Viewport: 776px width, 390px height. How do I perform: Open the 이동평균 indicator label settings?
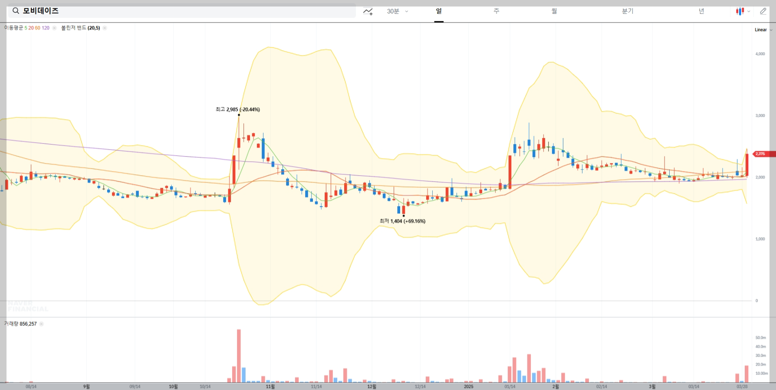[13, 28]
